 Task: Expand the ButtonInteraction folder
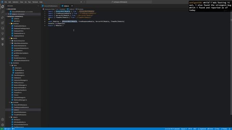pos(19,41)
